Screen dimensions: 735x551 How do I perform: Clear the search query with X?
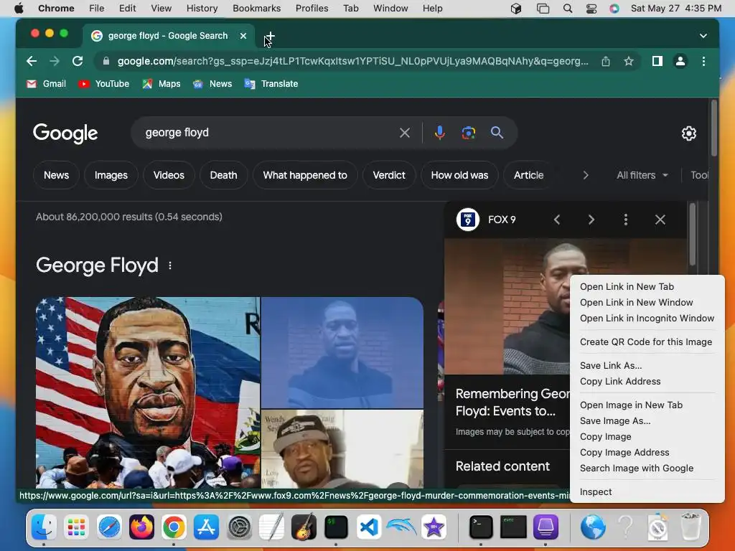pos(405,133)
